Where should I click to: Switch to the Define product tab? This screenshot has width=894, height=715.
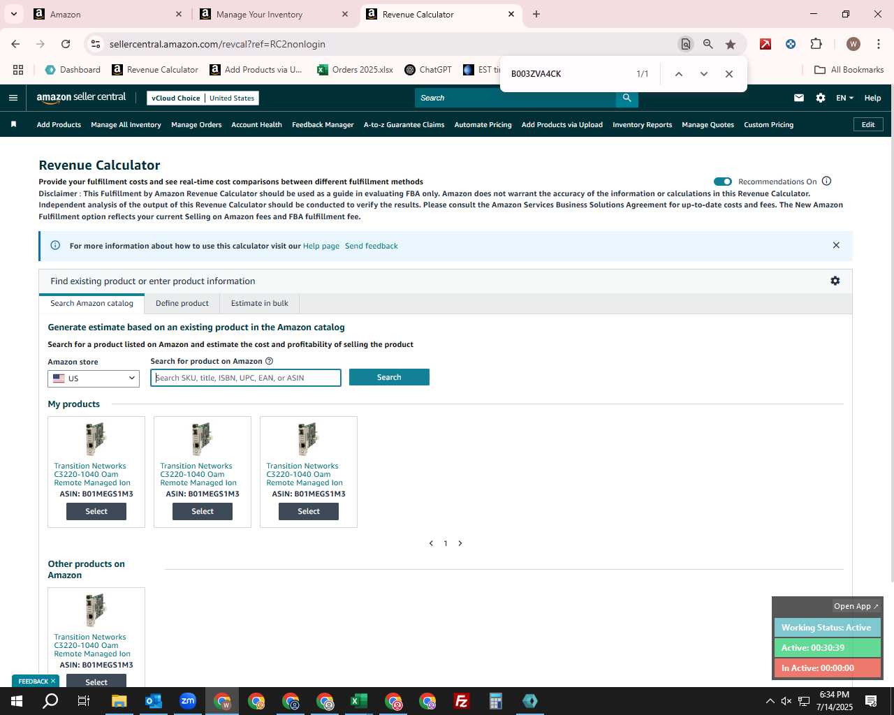(x=182, y=303)
